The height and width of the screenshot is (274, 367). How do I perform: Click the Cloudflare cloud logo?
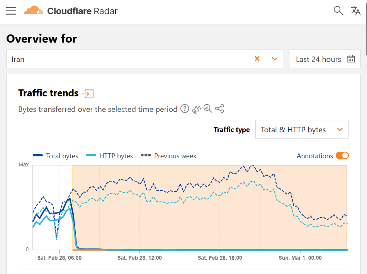(34, 10)
